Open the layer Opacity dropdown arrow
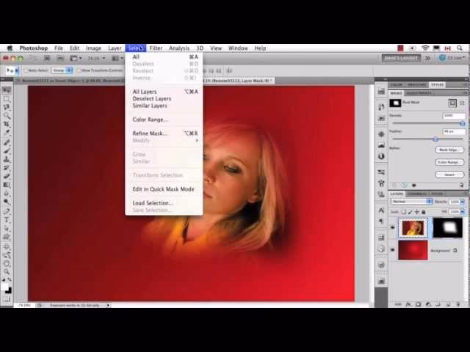The height and width of the screenshot is (352, 470). (462, 202)
